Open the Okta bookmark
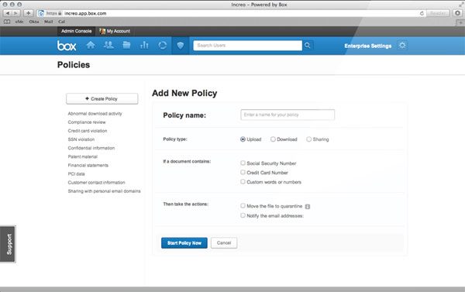Viewport: 465px width, 292px height. click(34, 22)
